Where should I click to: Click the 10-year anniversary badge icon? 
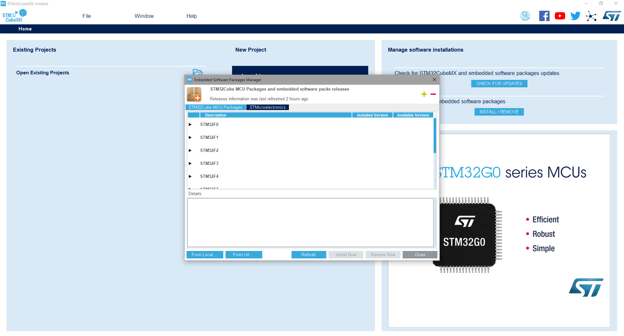coord(526,16)
